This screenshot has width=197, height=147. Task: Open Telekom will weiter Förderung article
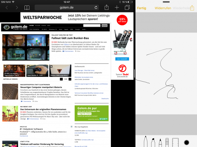(x=42, y=144)
